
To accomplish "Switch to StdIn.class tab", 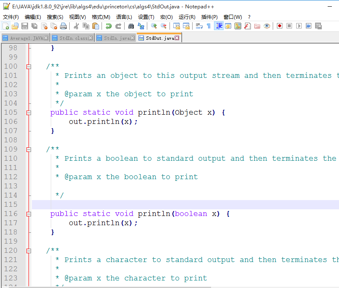I will coord(73,38).
